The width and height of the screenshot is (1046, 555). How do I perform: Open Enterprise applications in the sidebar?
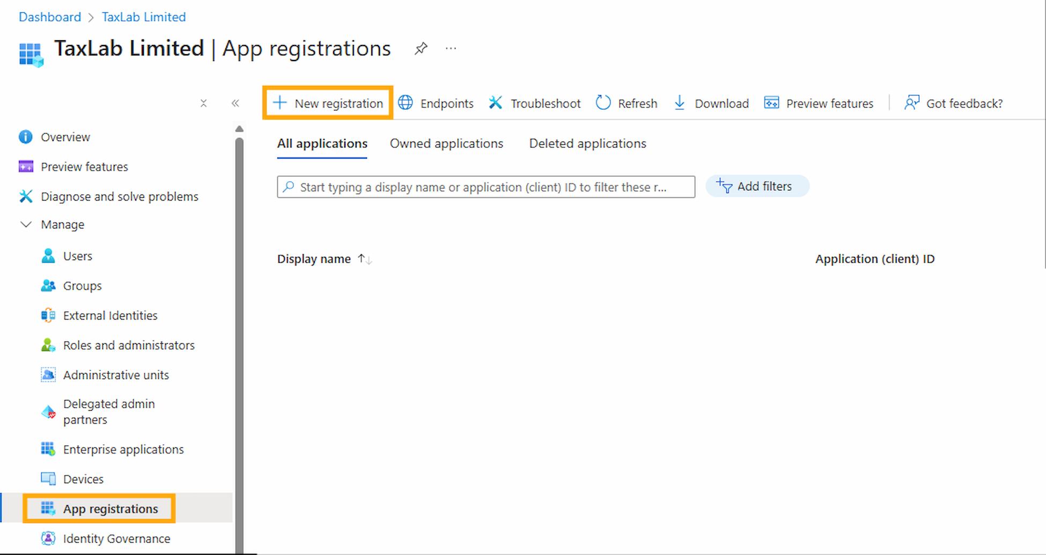[x=123, y=449]
